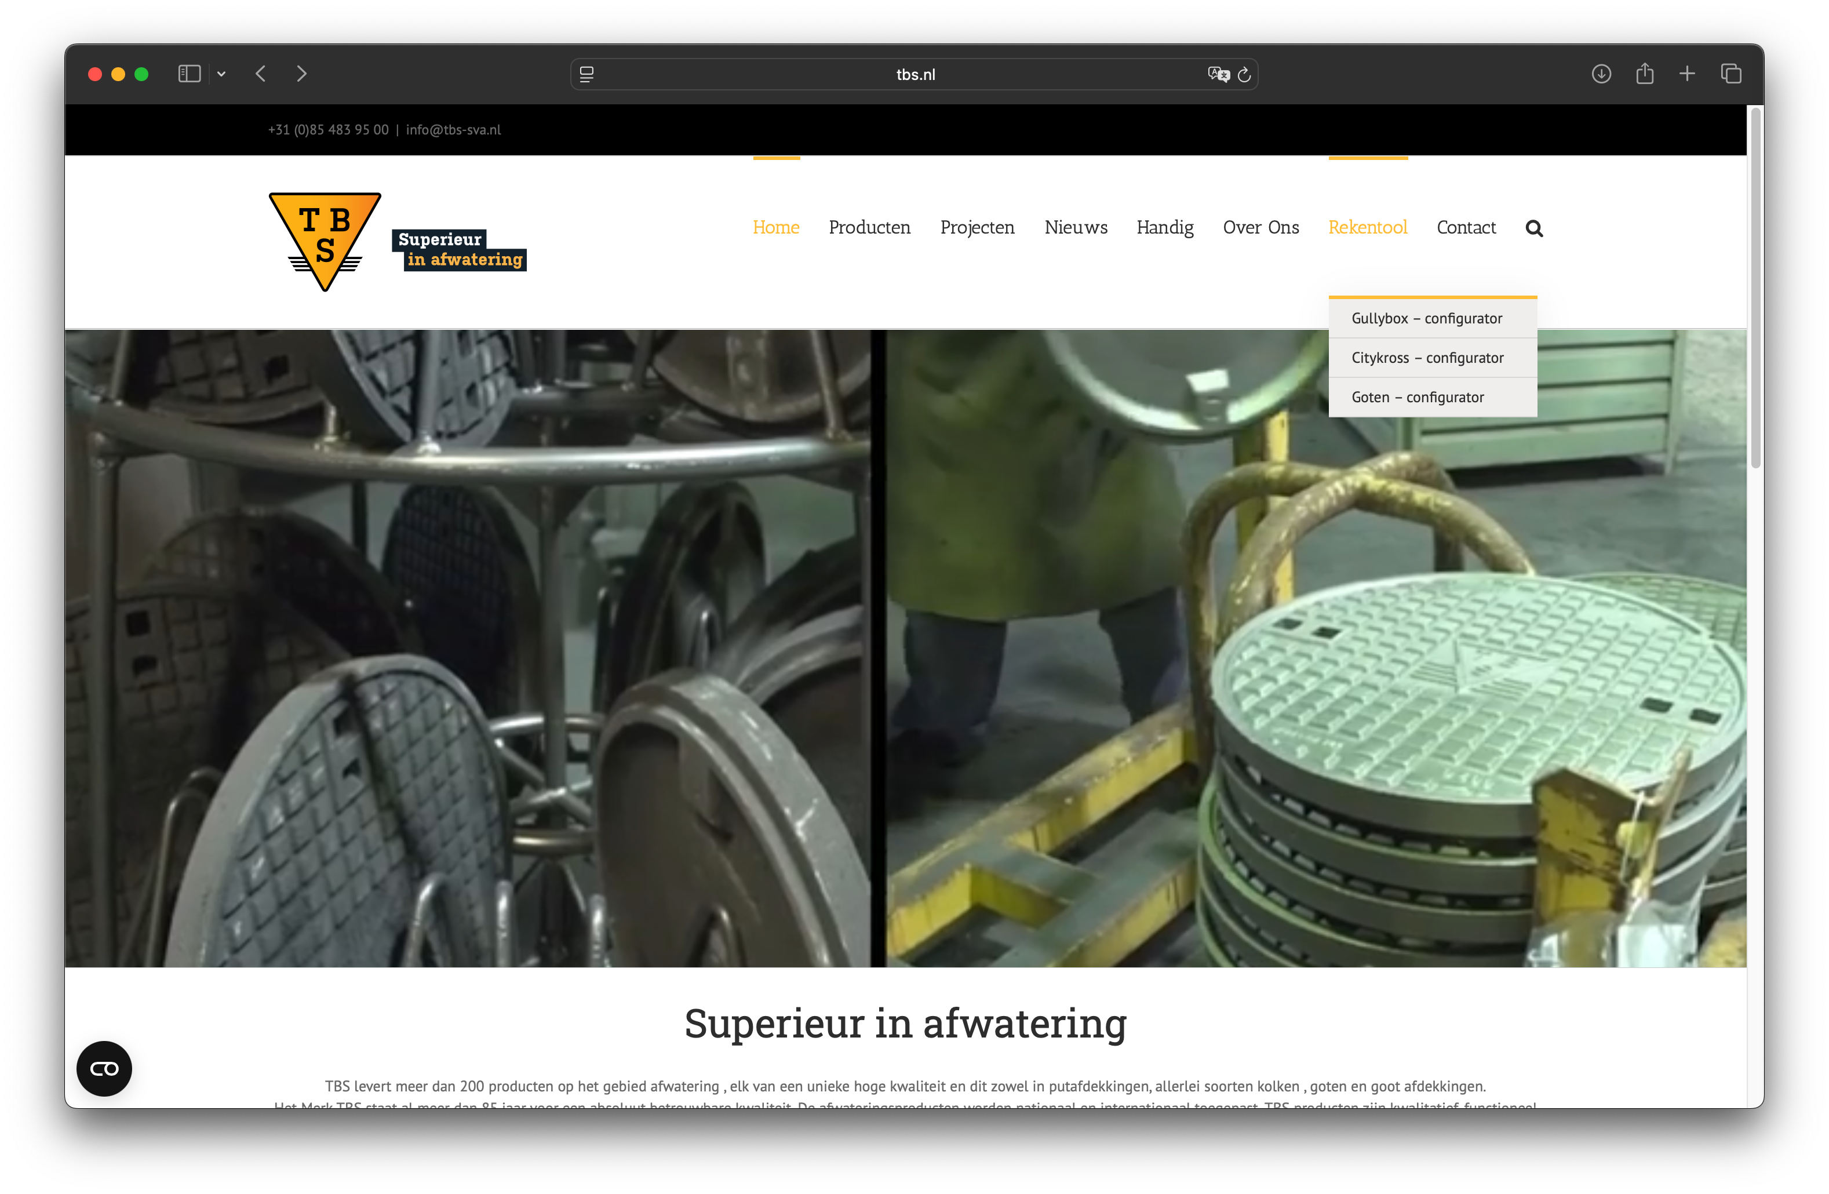Open the page settings icon in address bar
Screen dimensions: 1829x1194
[x=586, y=74]
